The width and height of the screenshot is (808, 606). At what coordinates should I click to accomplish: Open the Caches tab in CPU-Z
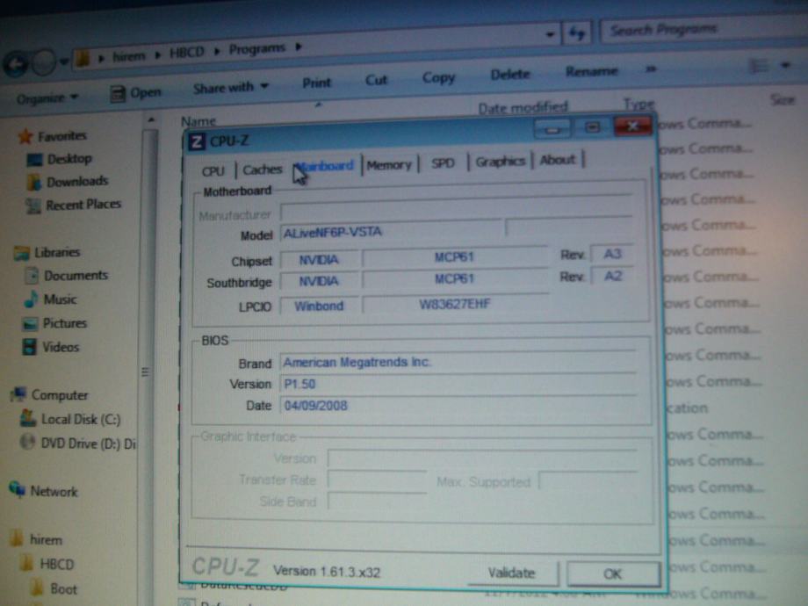click(x=263, y=169)
